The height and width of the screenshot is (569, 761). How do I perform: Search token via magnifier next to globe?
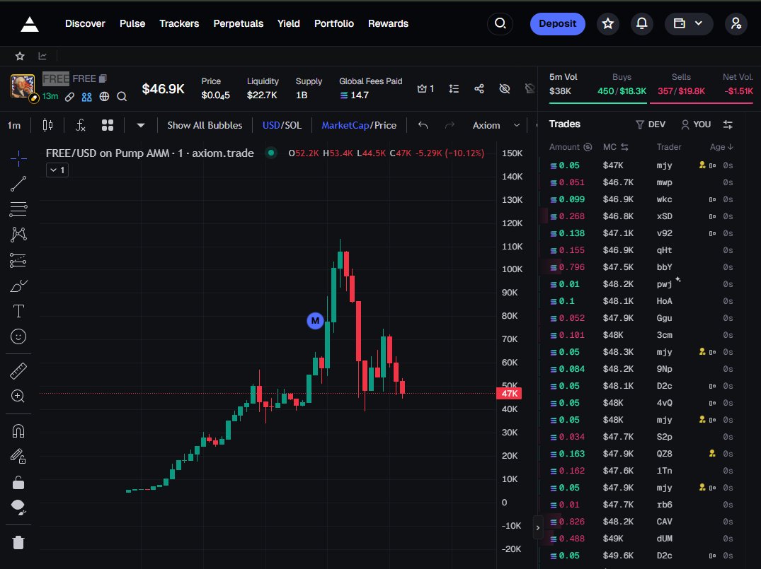[x=122, y=96]
